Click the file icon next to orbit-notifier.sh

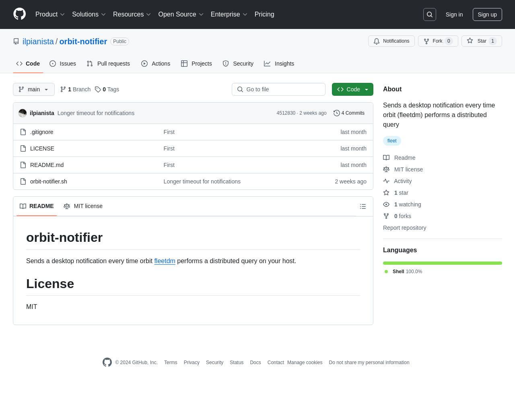pos(23,181)
